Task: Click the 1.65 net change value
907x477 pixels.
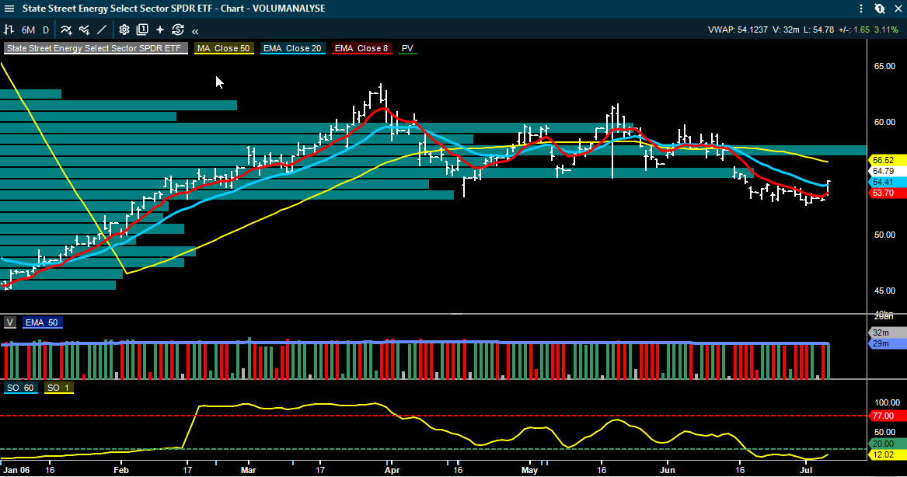Action: pos(861,30)
